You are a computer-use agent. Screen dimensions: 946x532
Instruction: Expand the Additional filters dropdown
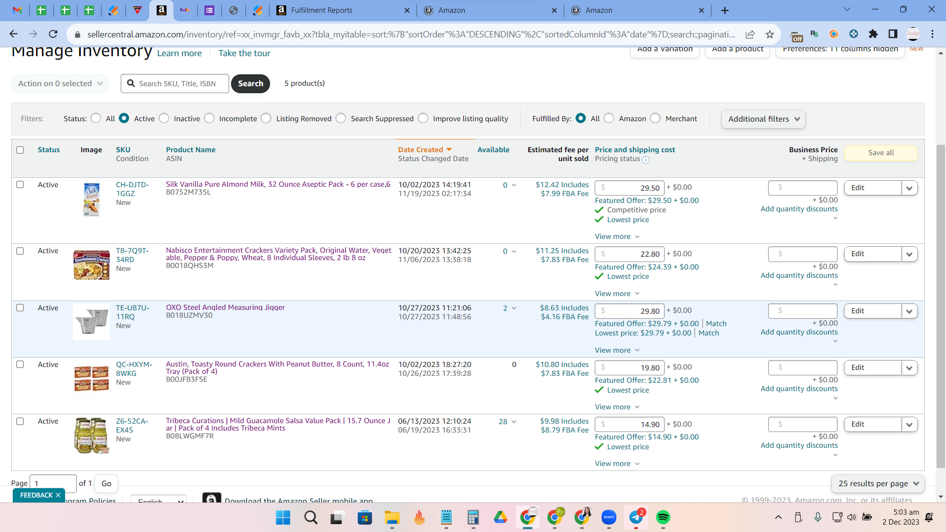(763, 119)
